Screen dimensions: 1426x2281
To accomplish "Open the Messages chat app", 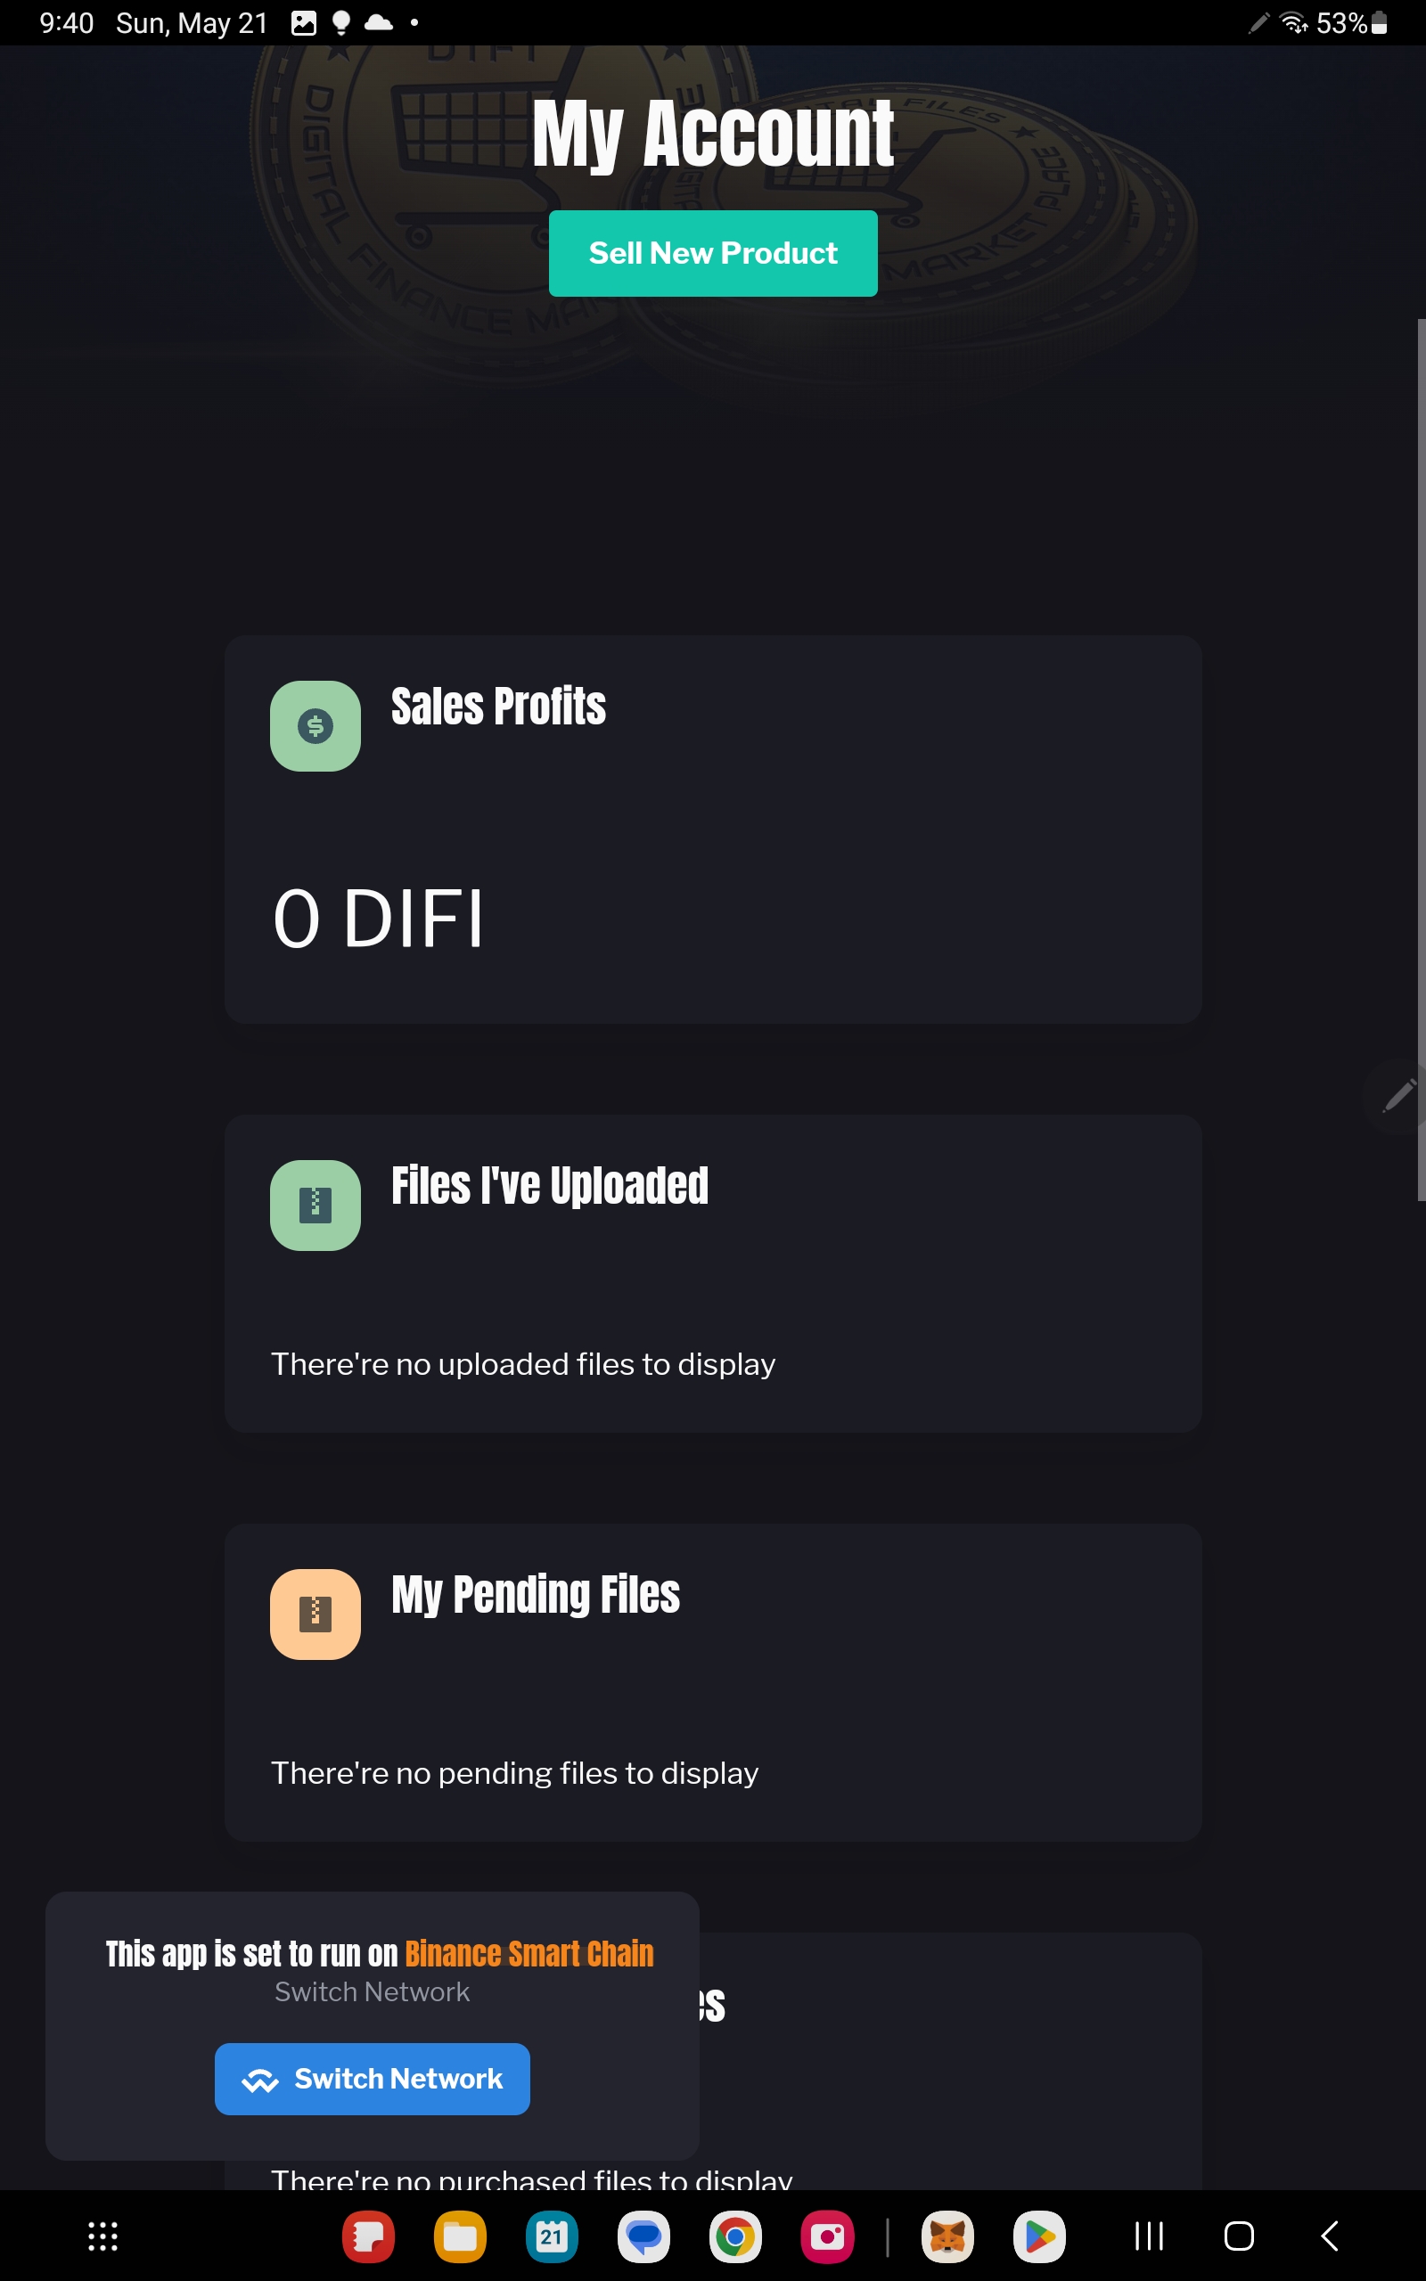I will coord(644,2236).
